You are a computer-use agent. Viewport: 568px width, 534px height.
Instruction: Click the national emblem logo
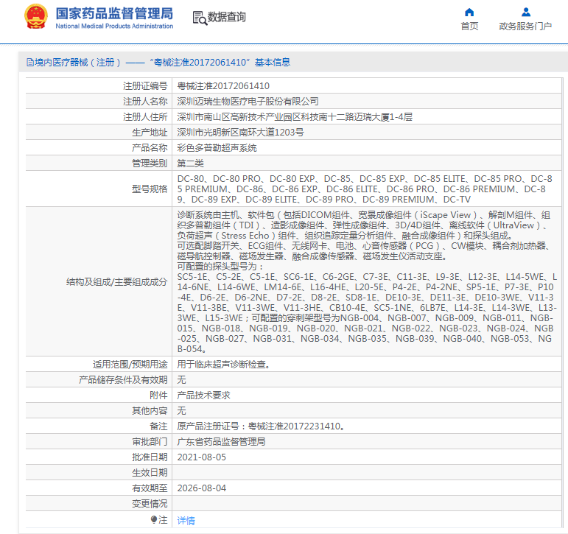tap(36, 17)
